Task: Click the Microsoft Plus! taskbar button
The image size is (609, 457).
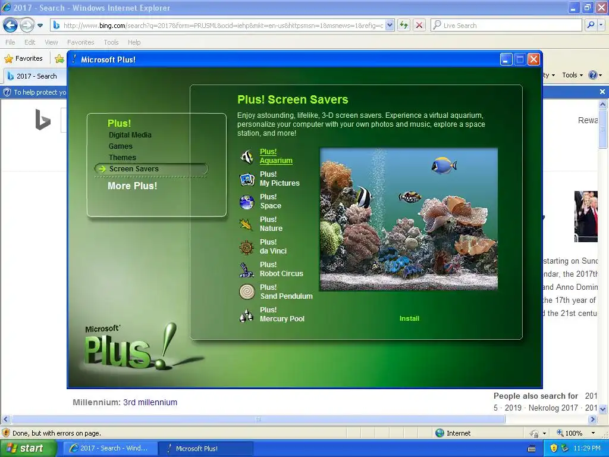Action: [x=206, y=448]
